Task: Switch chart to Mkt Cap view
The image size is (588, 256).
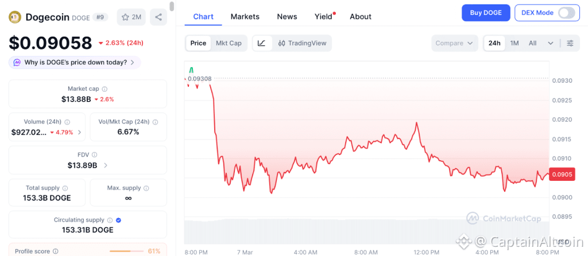Action: tap(229, 43)
